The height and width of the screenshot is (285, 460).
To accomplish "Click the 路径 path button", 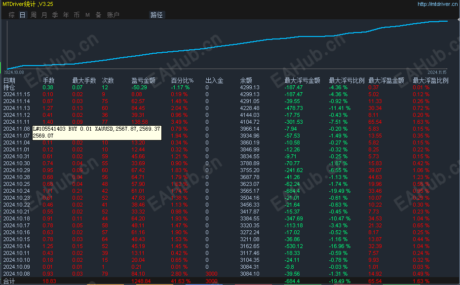I will (156, 15).
